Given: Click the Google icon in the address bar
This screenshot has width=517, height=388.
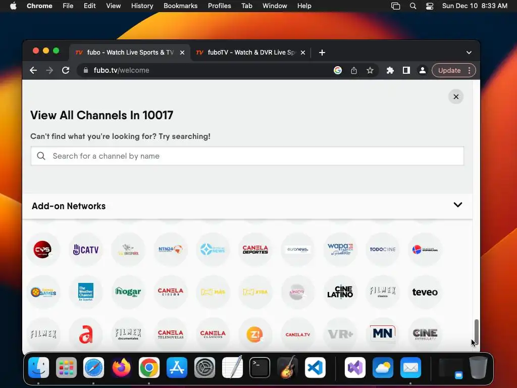Looking at the screenshot, I should 338,70.
